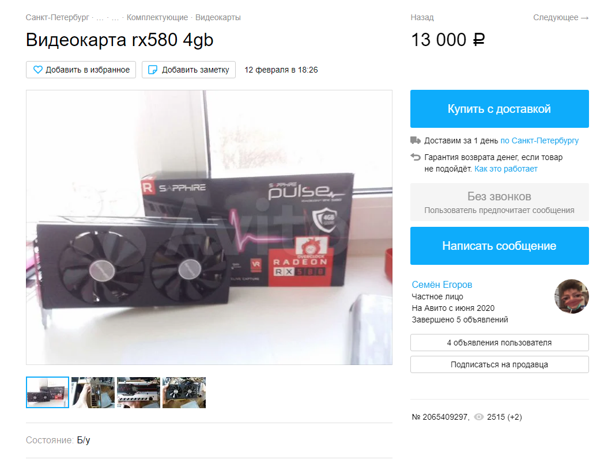The height and width of the screenshot is (460, 604).
Task: Open the Комплектующие breadcrumb category
Action: (157, 17)
